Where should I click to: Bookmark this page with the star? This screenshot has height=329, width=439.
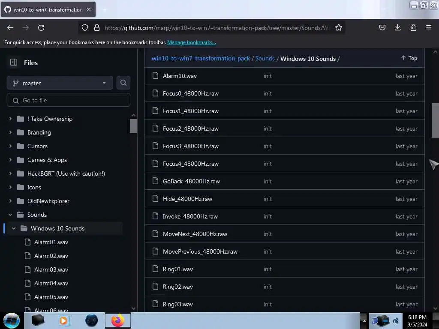[339, 27]
